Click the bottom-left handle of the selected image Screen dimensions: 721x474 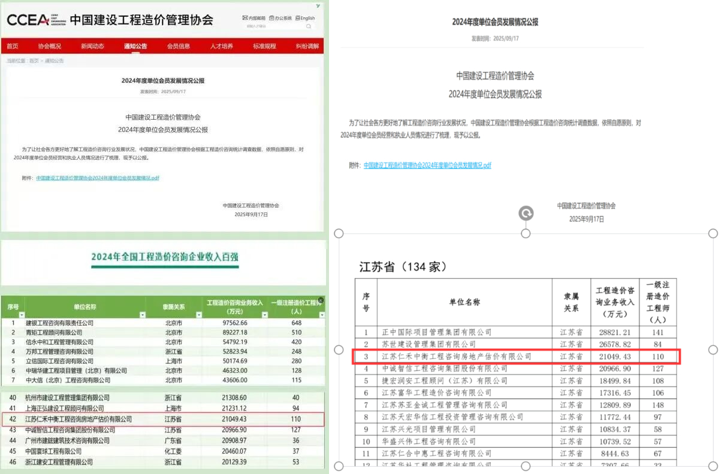tap(338, 466)
